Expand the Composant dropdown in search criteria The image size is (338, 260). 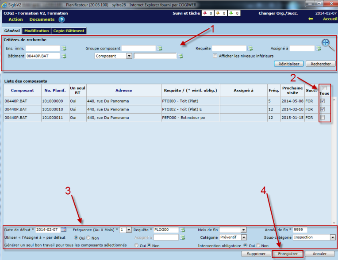point(129,56)
